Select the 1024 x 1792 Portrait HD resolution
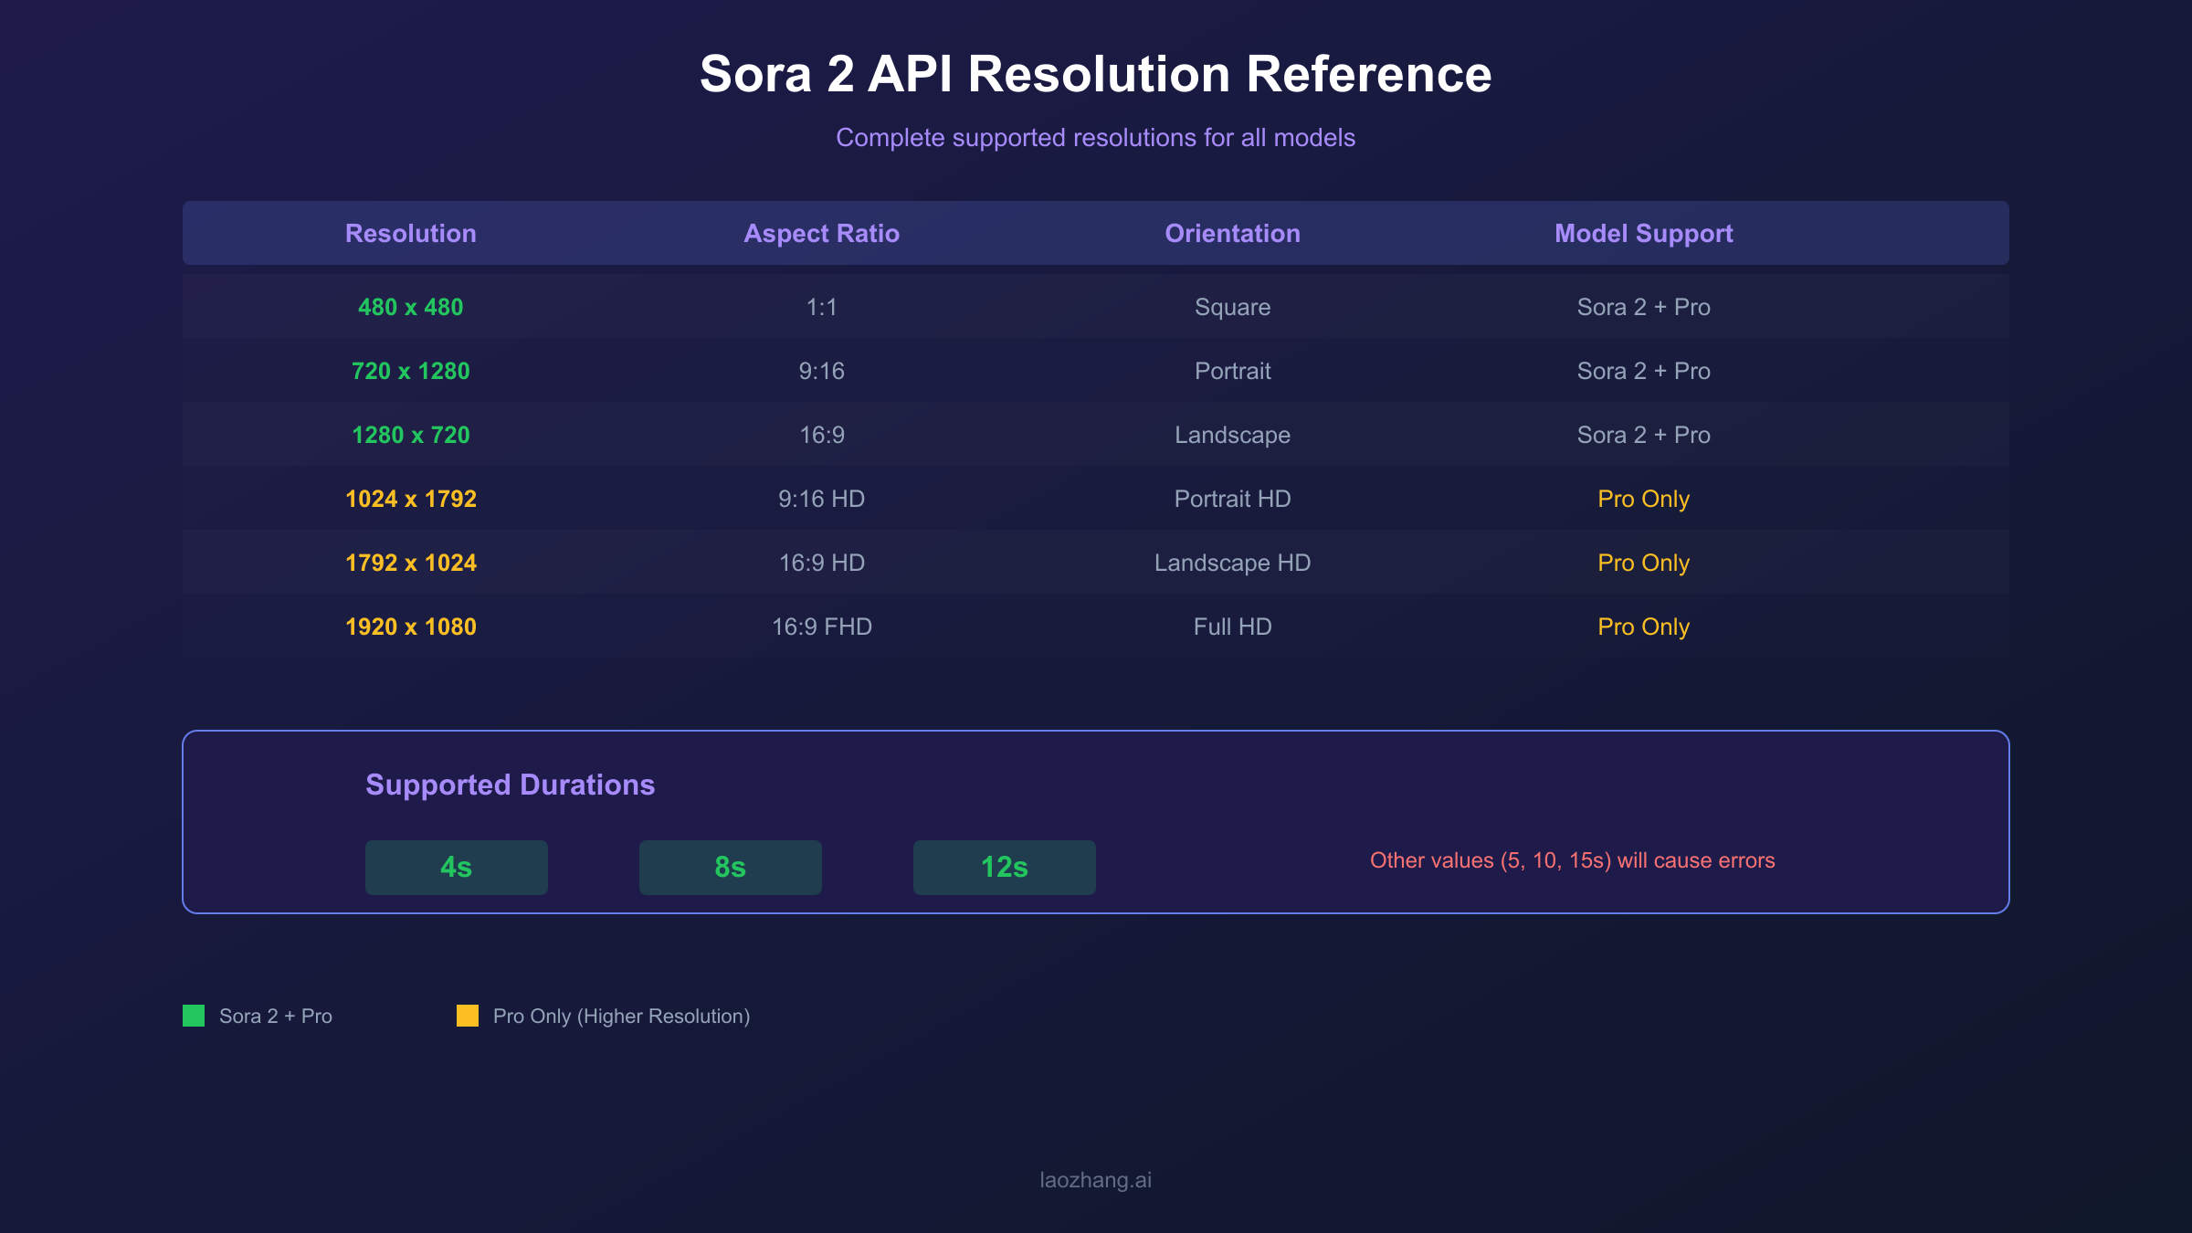Screen dimensions: 2192x1233 [411, 499]
